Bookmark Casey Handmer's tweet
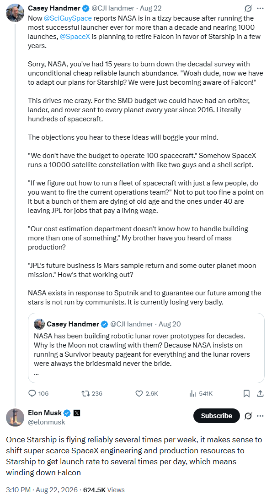This screenshot has height=500, width=272. click(246, 393)
